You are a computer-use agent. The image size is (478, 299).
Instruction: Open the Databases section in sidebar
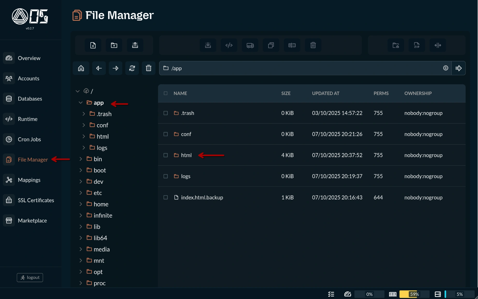coord(30,99)
